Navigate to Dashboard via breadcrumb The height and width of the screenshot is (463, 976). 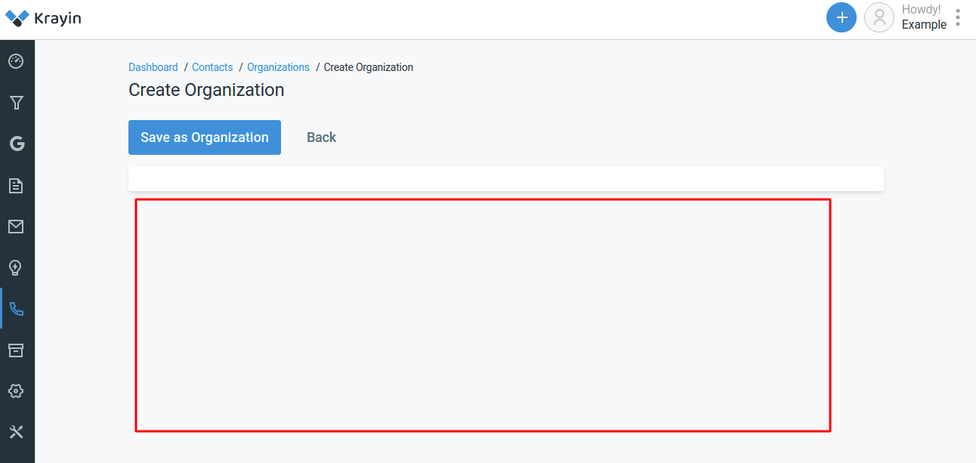(153, 67)
